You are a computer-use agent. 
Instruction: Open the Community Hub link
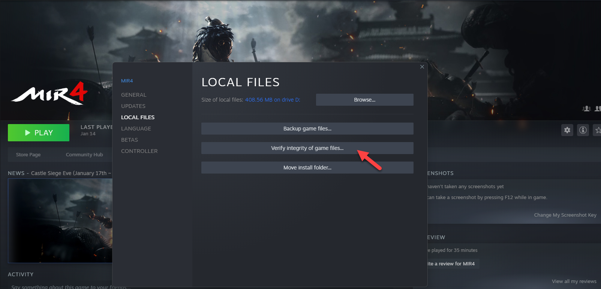pos(84,155)
